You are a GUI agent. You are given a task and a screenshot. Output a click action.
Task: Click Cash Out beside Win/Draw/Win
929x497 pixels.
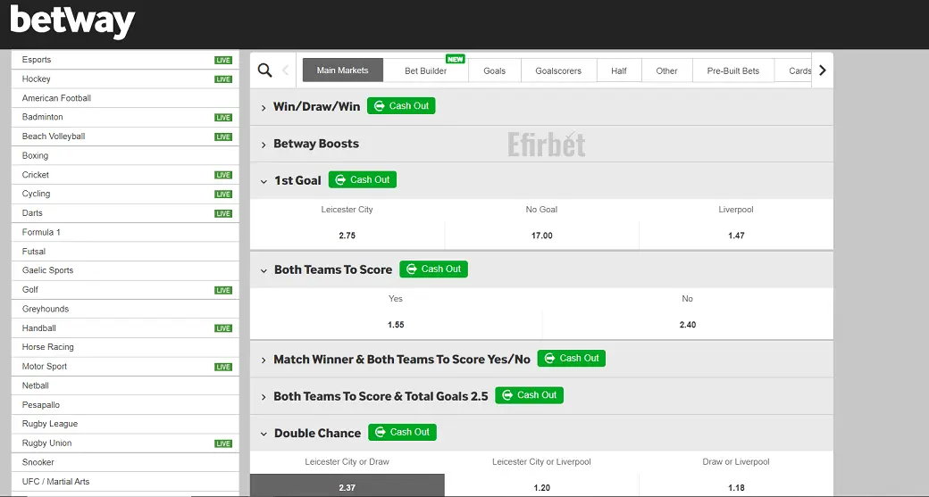tap(401, 106)
